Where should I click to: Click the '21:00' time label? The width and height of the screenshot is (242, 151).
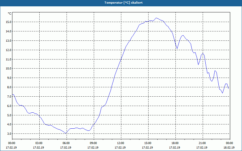(203, 143)
